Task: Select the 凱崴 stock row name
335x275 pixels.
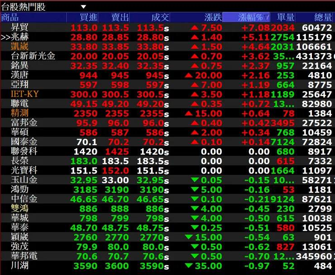Action: point(19,46)
